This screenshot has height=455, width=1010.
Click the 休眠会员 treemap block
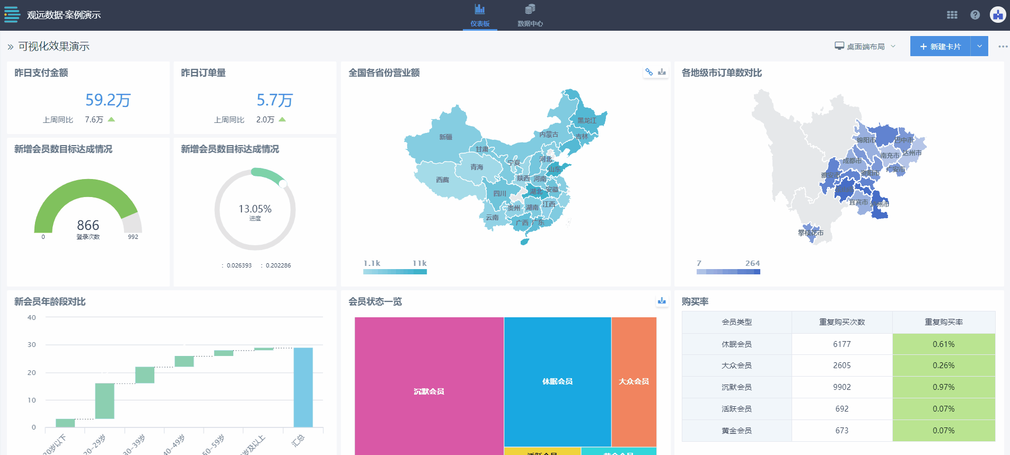pyautogui.click(x=557, y=381)
